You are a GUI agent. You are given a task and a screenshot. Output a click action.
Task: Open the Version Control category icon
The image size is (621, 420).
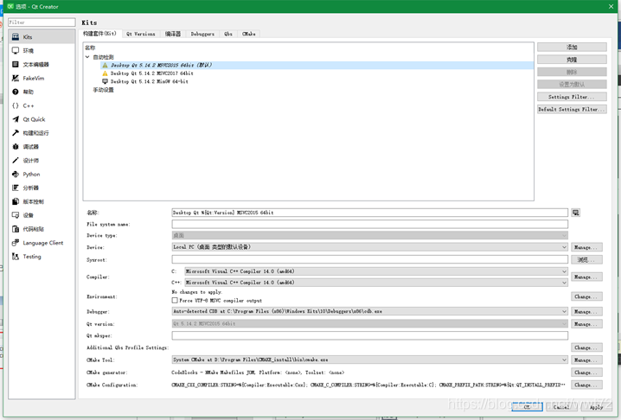pos(16,201)
